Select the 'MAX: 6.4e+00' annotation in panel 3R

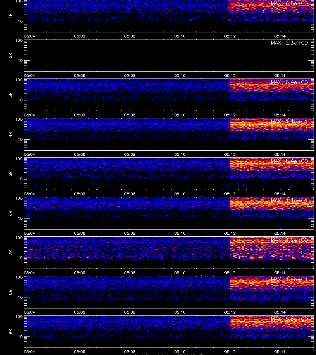289,82
